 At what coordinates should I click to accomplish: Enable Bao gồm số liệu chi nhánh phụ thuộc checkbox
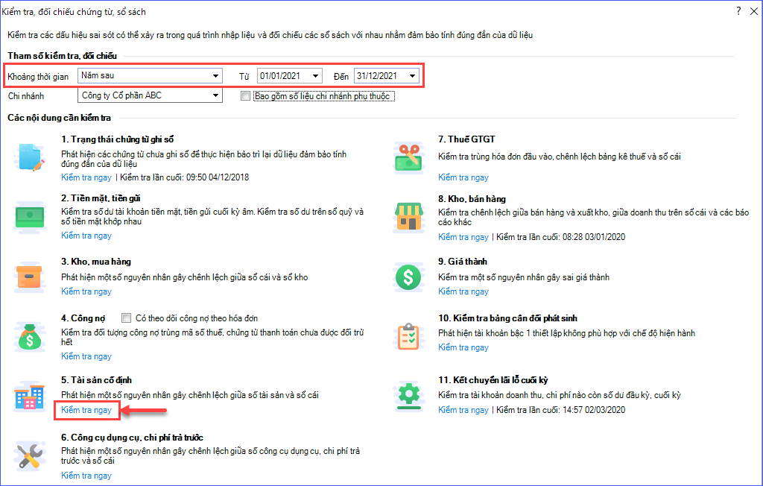245,96
